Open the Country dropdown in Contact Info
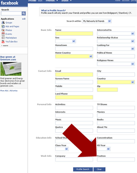 tap(116, 82)
